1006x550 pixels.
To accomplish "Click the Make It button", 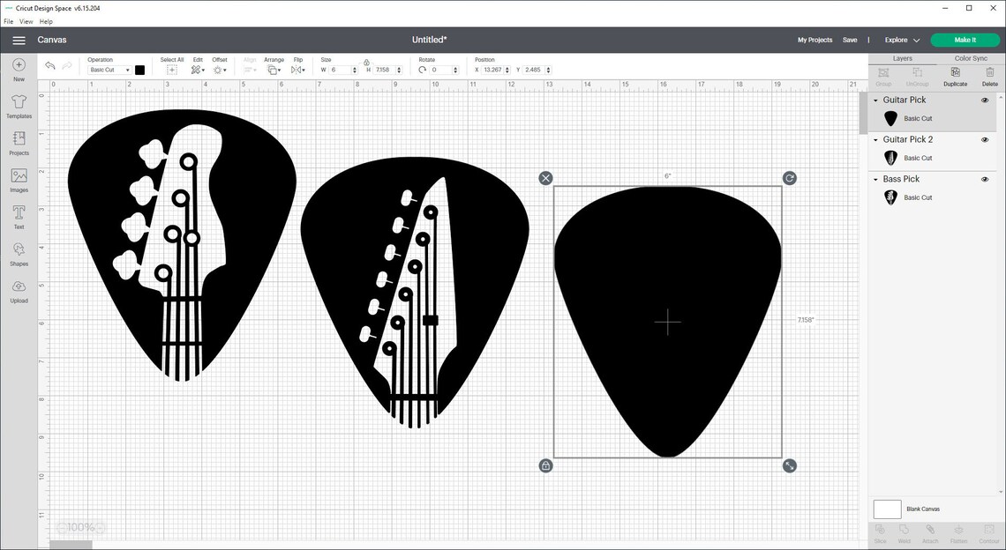I will [x=963, y=40].
